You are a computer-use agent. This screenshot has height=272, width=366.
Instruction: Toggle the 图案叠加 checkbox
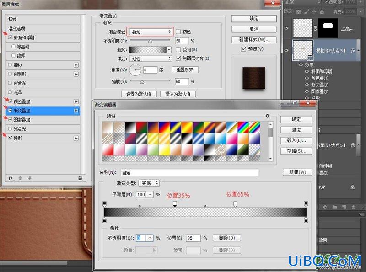(10, 119)
